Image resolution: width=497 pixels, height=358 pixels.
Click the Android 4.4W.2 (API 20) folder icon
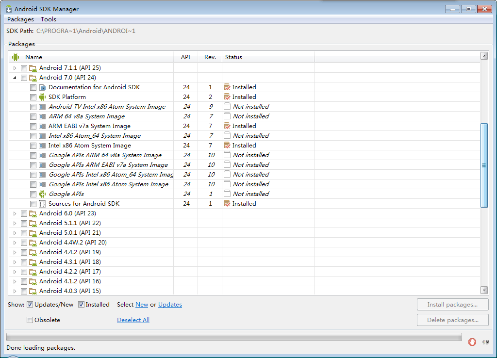[x=33, y=243]
